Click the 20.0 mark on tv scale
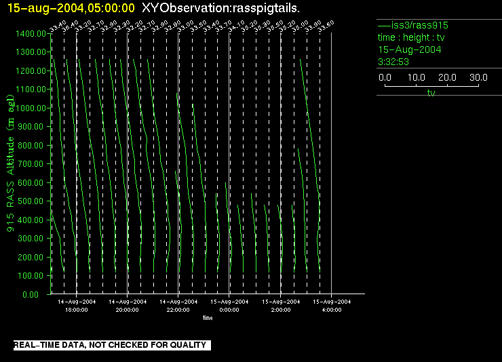502x362 pixels. click(447, 78)
